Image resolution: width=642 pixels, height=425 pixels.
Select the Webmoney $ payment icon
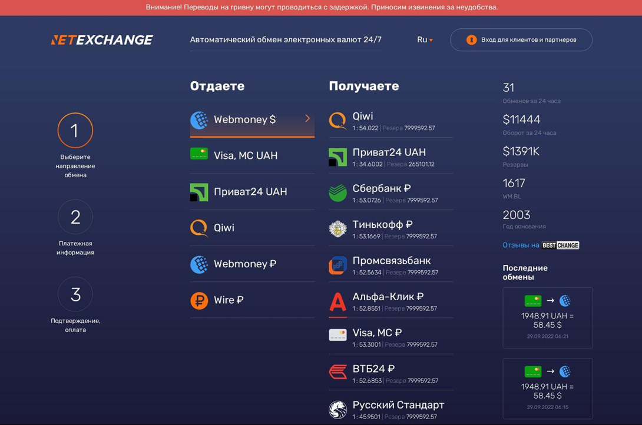(x=199, y=119)
